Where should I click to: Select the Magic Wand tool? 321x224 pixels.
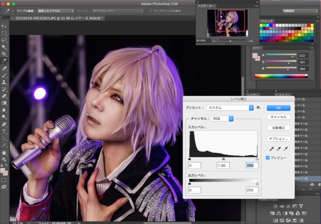4,47
